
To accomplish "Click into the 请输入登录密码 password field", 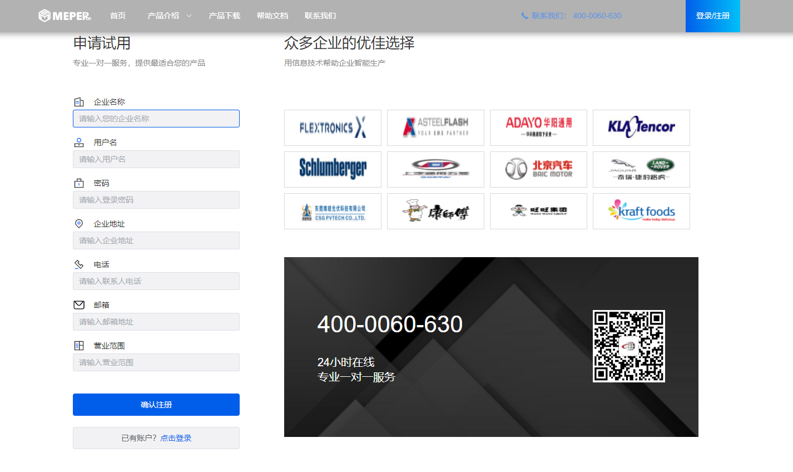I will click(156, 200).
